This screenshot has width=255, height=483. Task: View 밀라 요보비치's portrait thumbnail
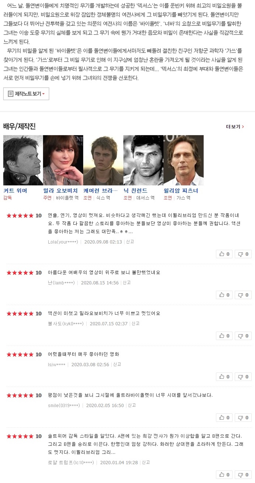click(x=63, y=160)
